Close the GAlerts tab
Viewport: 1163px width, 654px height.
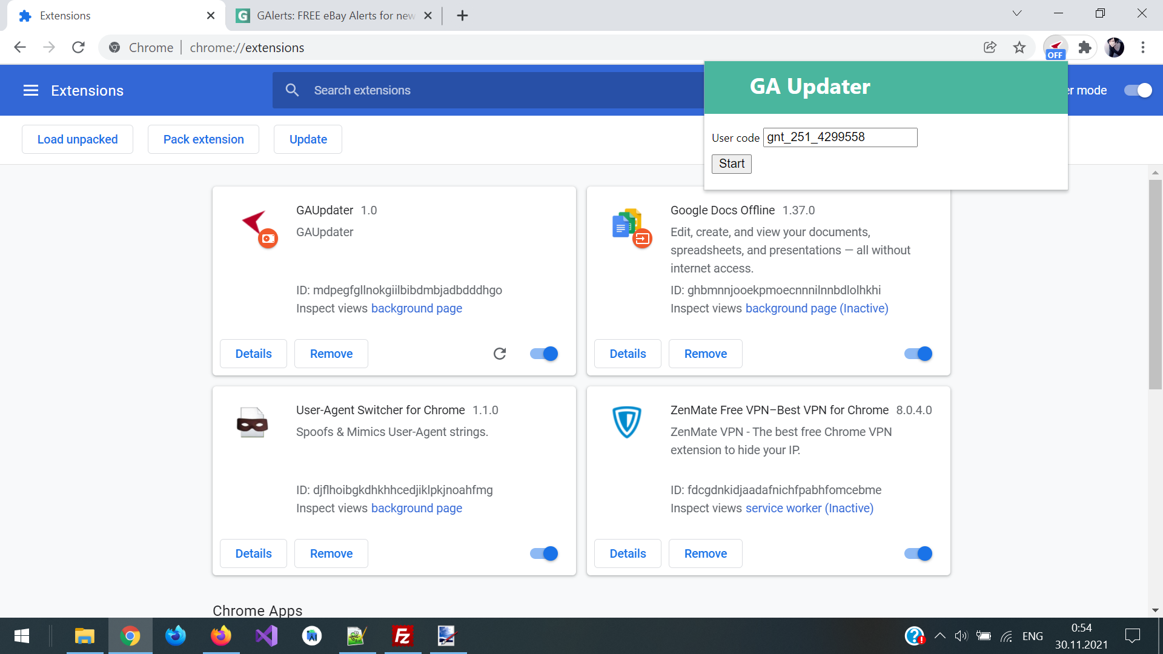pos(428,16)
